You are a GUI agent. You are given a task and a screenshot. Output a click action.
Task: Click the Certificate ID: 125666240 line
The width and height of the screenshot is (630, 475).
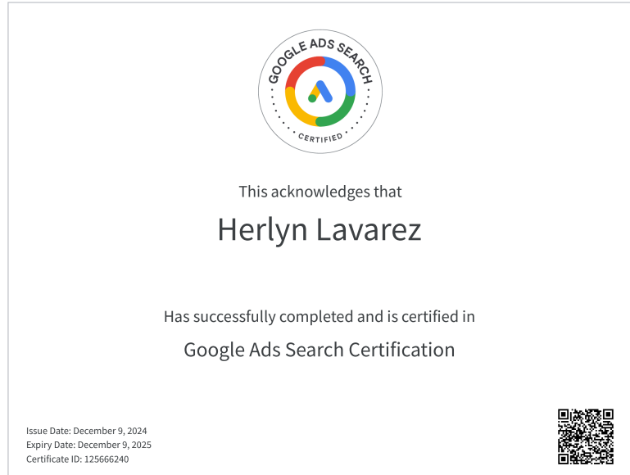[x=78, y=459]
